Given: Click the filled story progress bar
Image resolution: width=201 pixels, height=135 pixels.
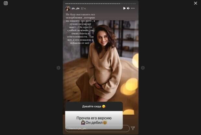Looking at the screenshot, I should [92, 4].
